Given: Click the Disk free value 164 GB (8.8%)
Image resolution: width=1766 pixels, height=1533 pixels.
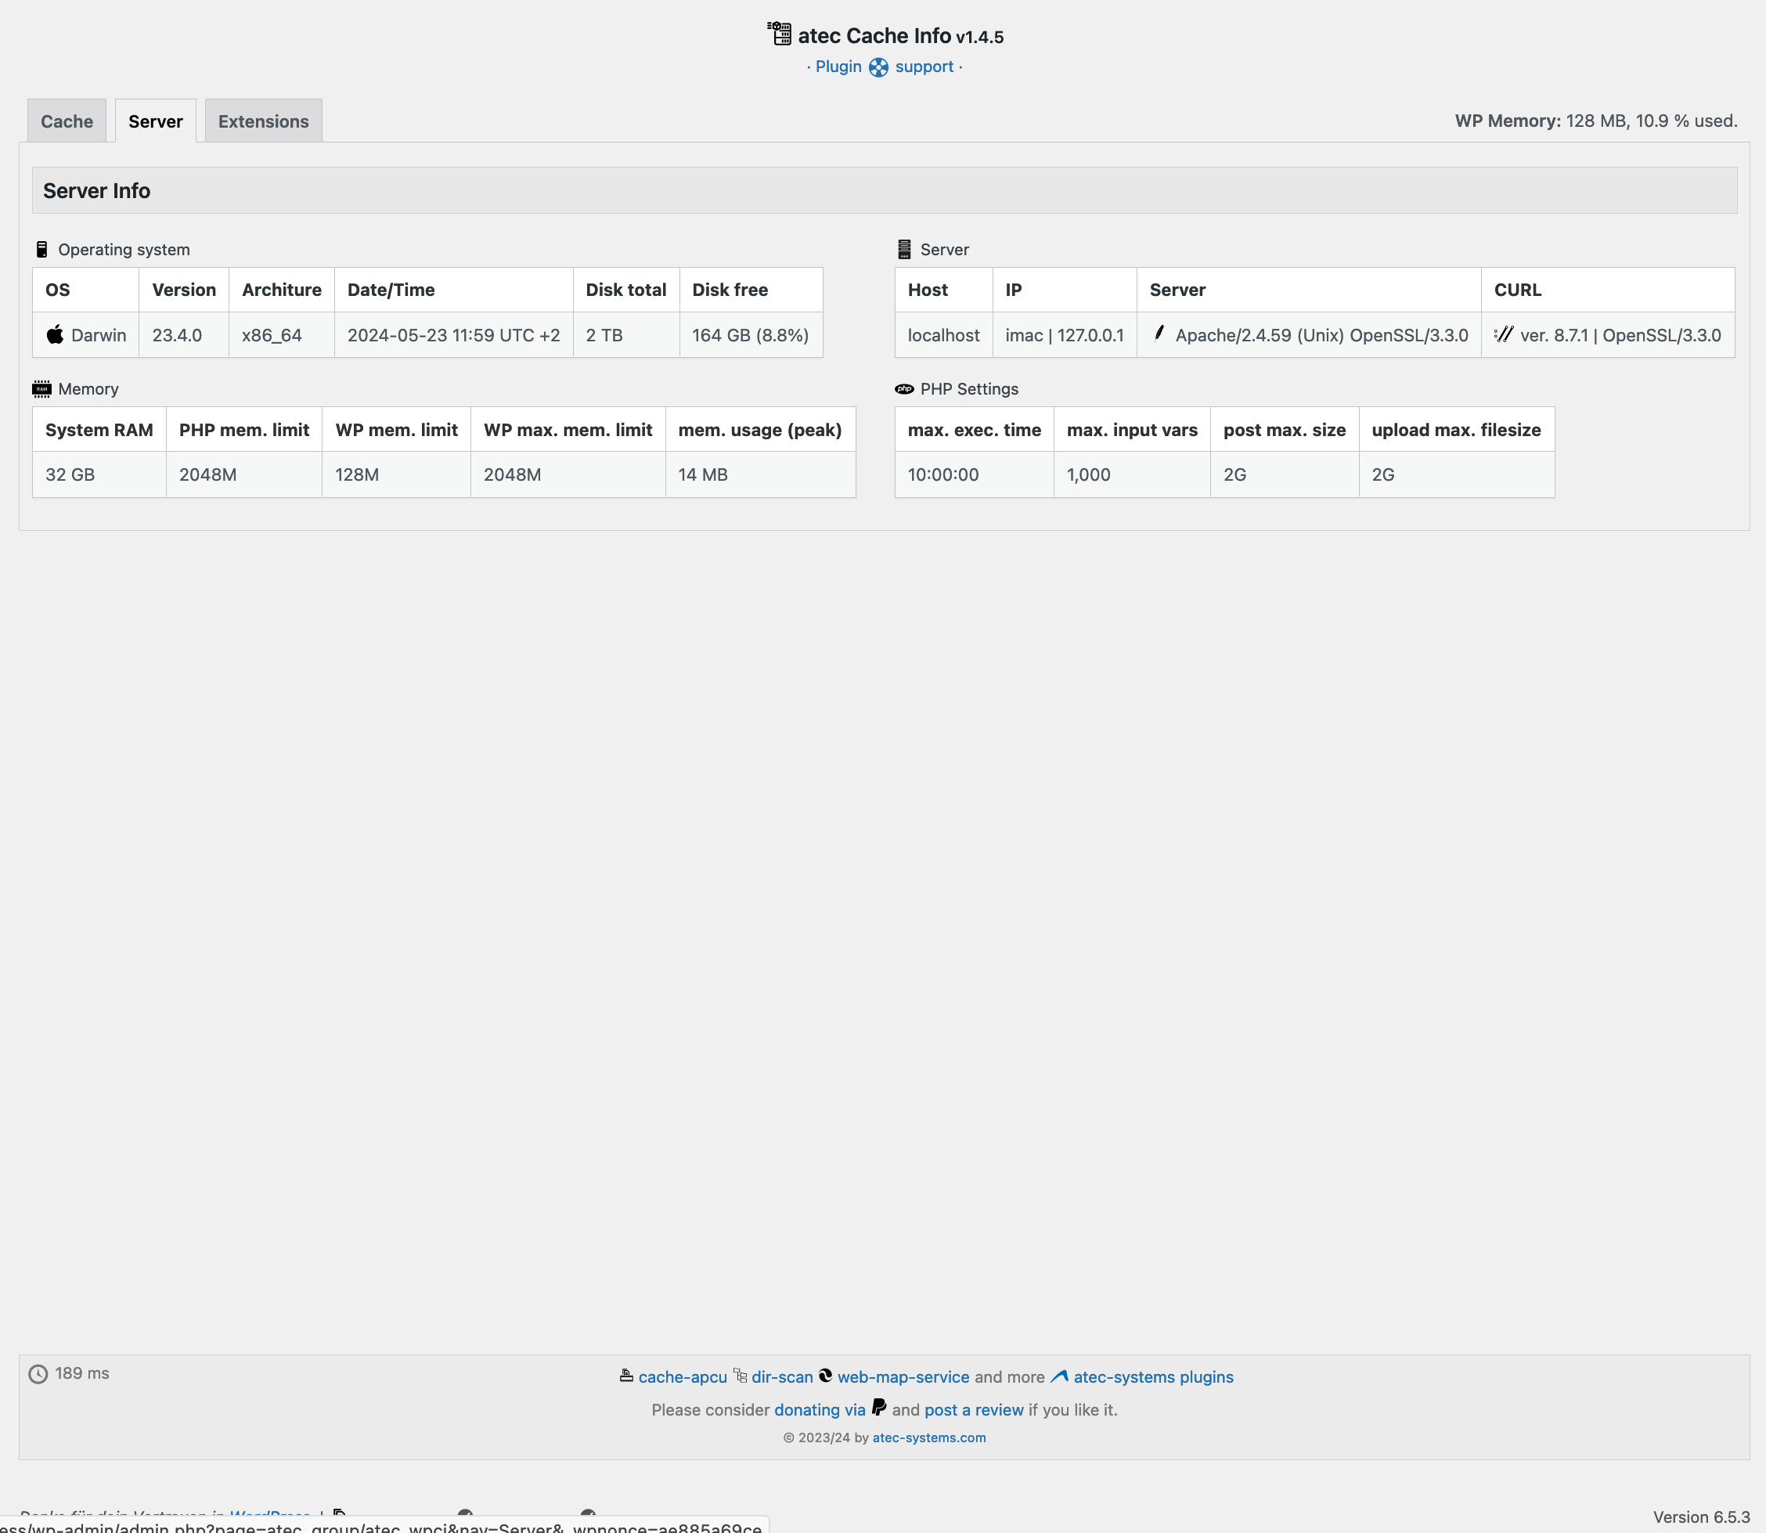Looking at the screenshot, I should point(750,335).
